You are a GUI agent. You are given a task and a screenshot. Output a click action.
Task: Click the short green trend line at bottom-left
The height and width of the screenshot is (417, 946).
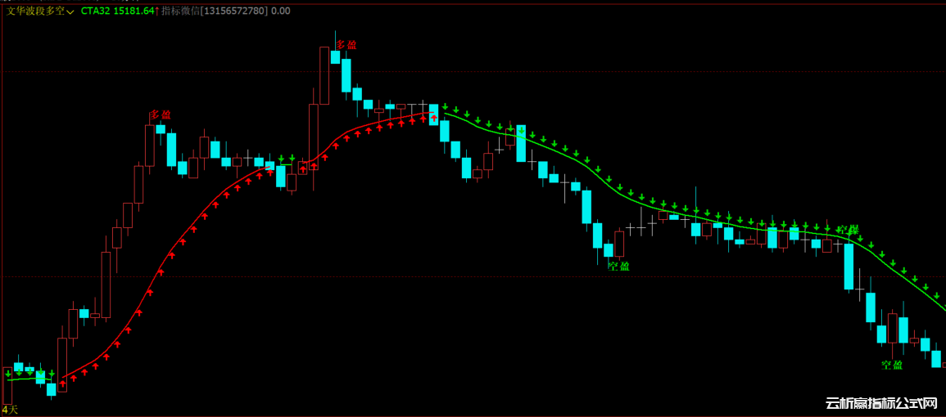click(x=25, y=379)
